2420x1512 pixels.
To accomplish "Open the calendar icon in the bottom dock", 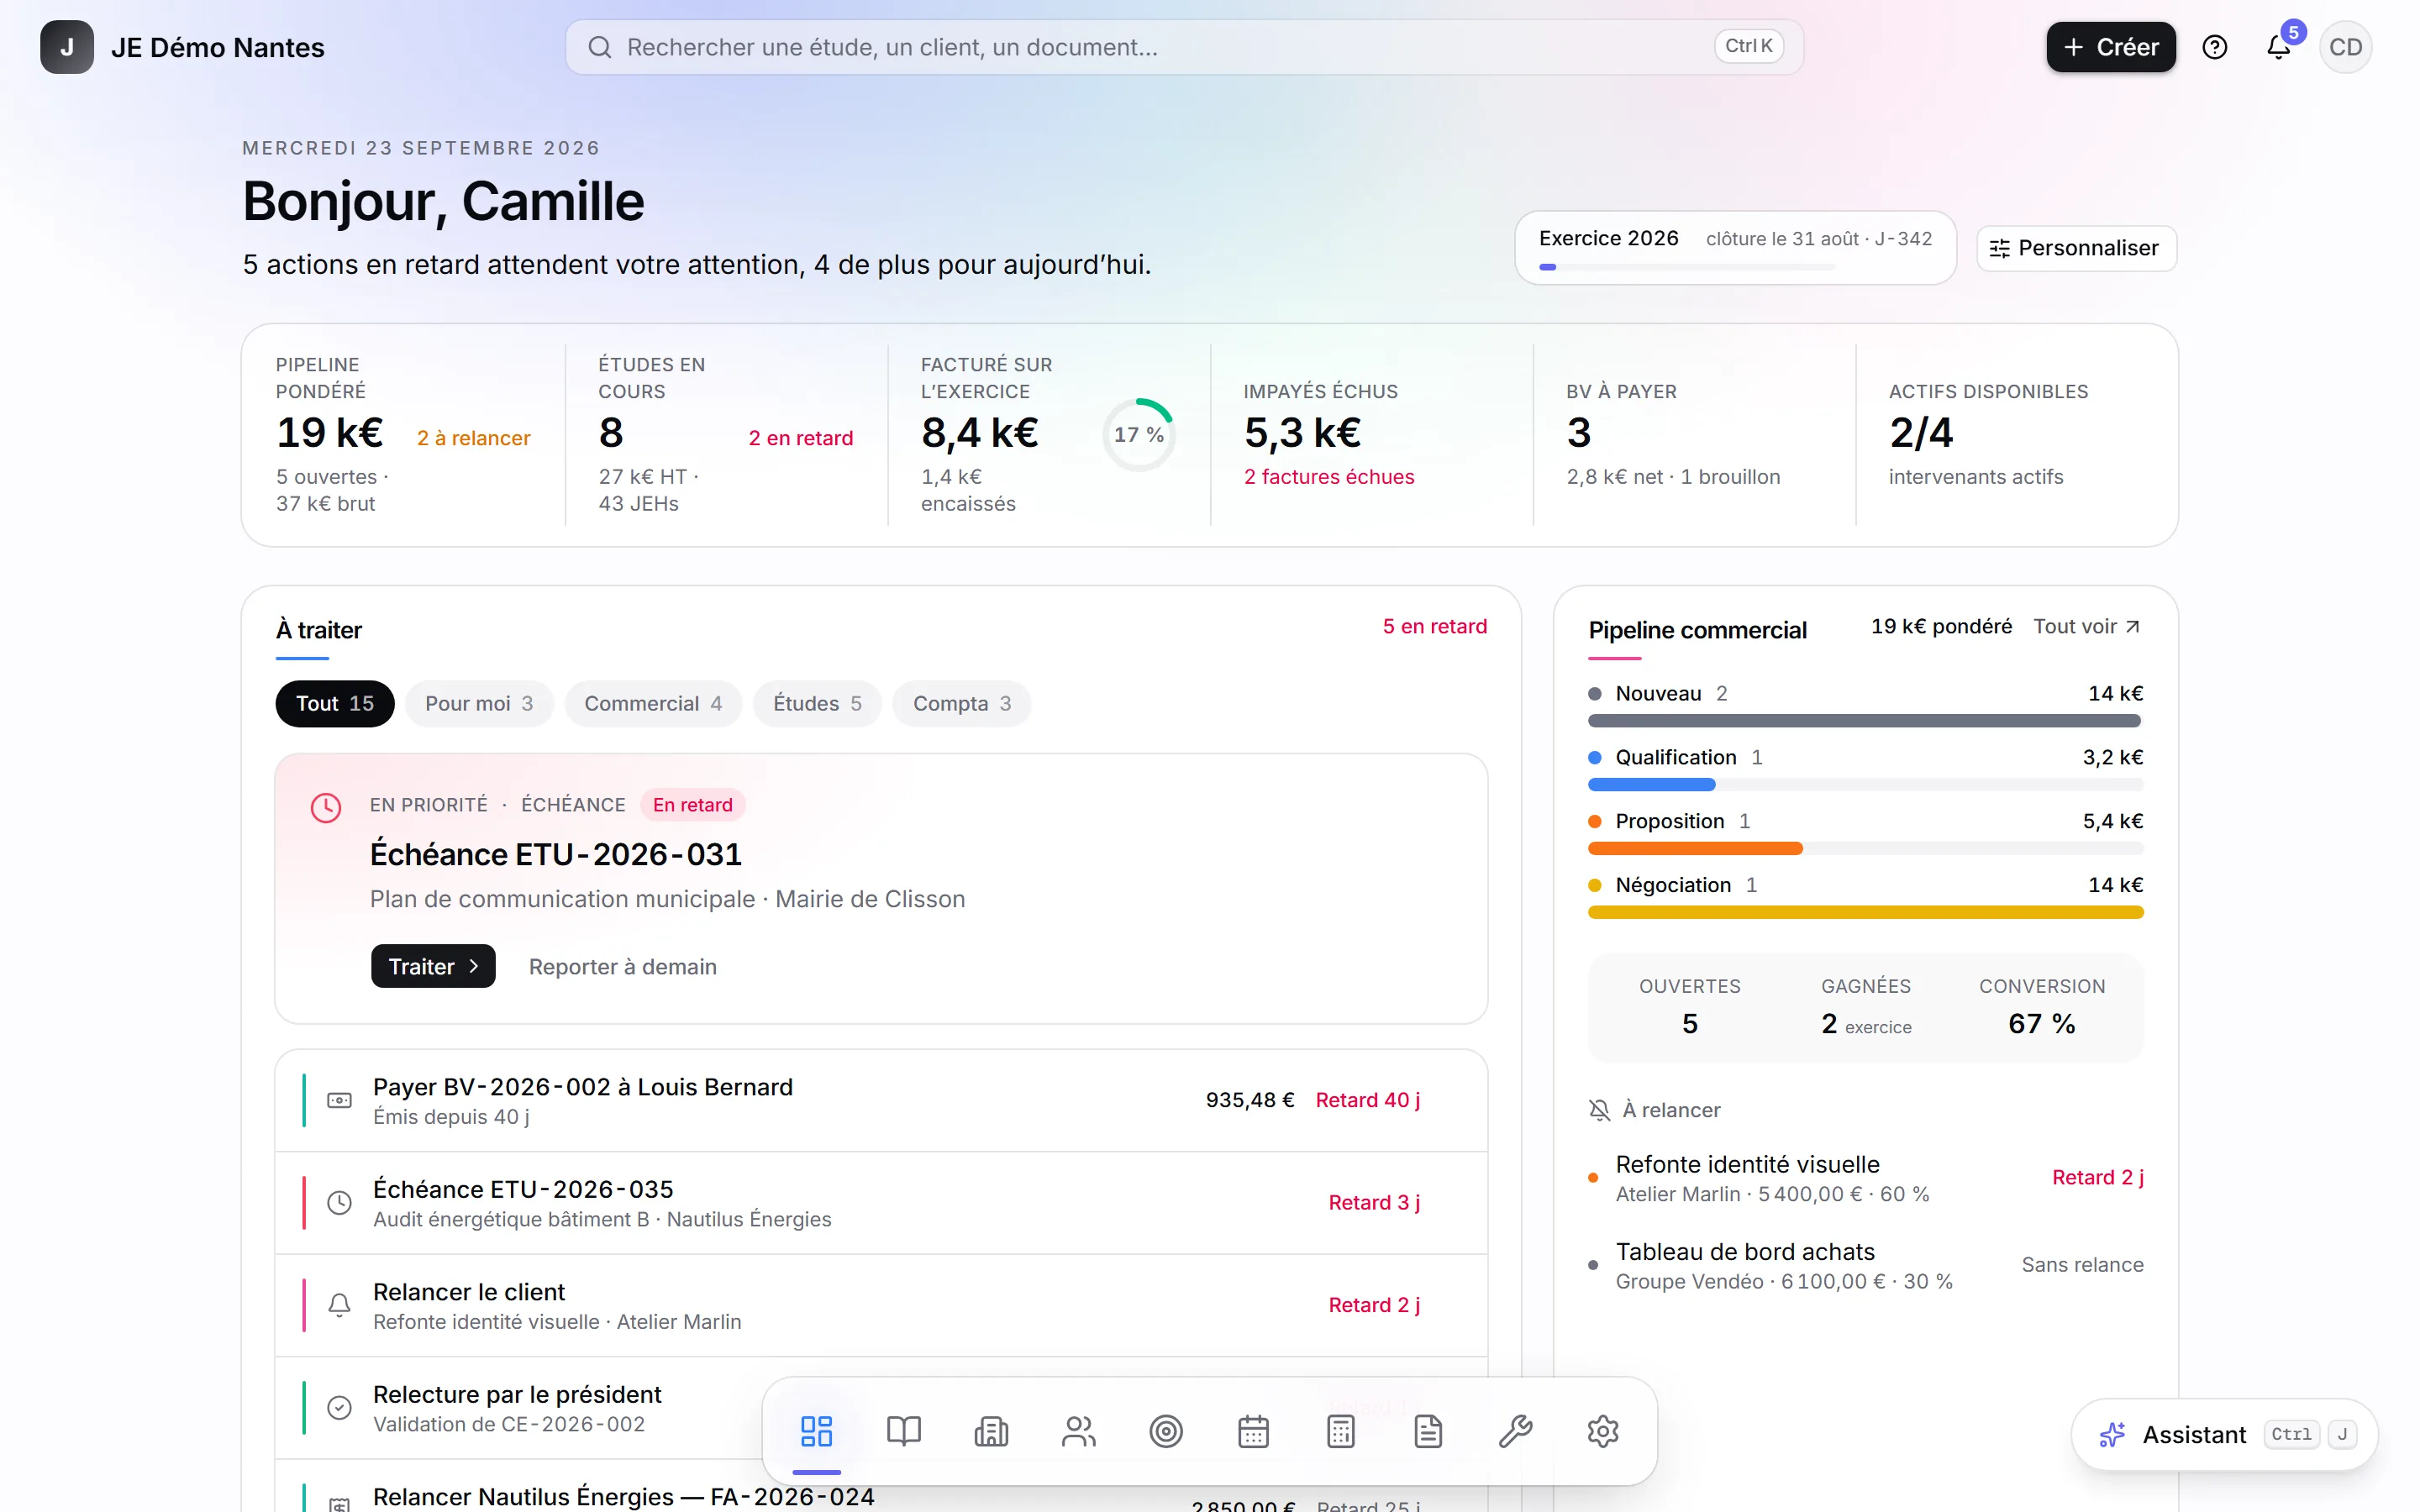I will (1254, 1431).
